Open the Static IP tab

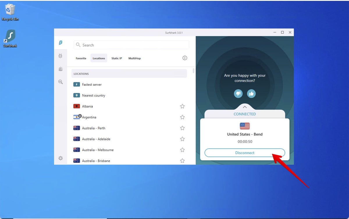coord(117,58)
